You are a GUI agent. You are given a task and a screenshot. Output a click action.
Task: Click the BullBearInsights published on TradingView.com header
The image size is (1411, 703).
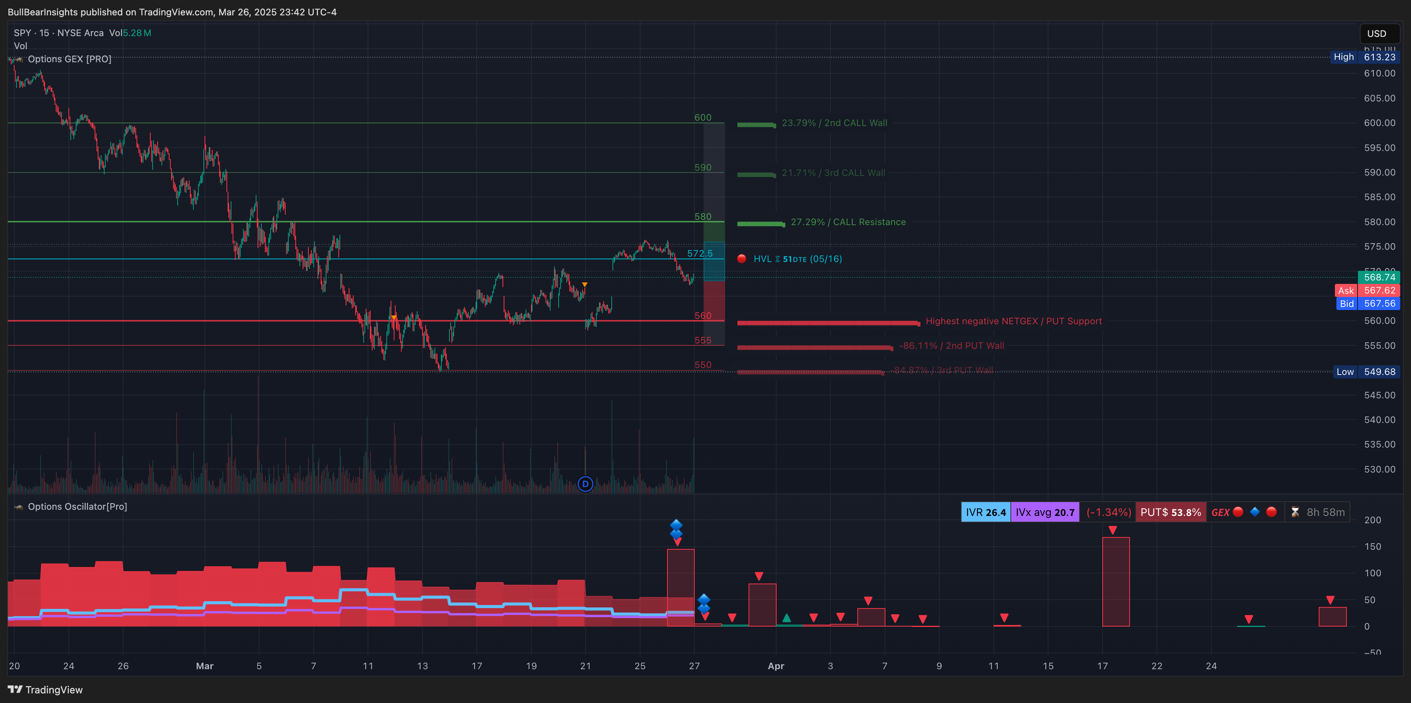pyautogui.click(x=172, y=12)
